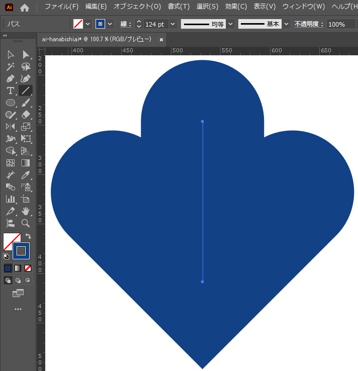The image size is (358, 371).
Task: Click the blue stroke color swatch in toolbox
Action: [21, 250]
